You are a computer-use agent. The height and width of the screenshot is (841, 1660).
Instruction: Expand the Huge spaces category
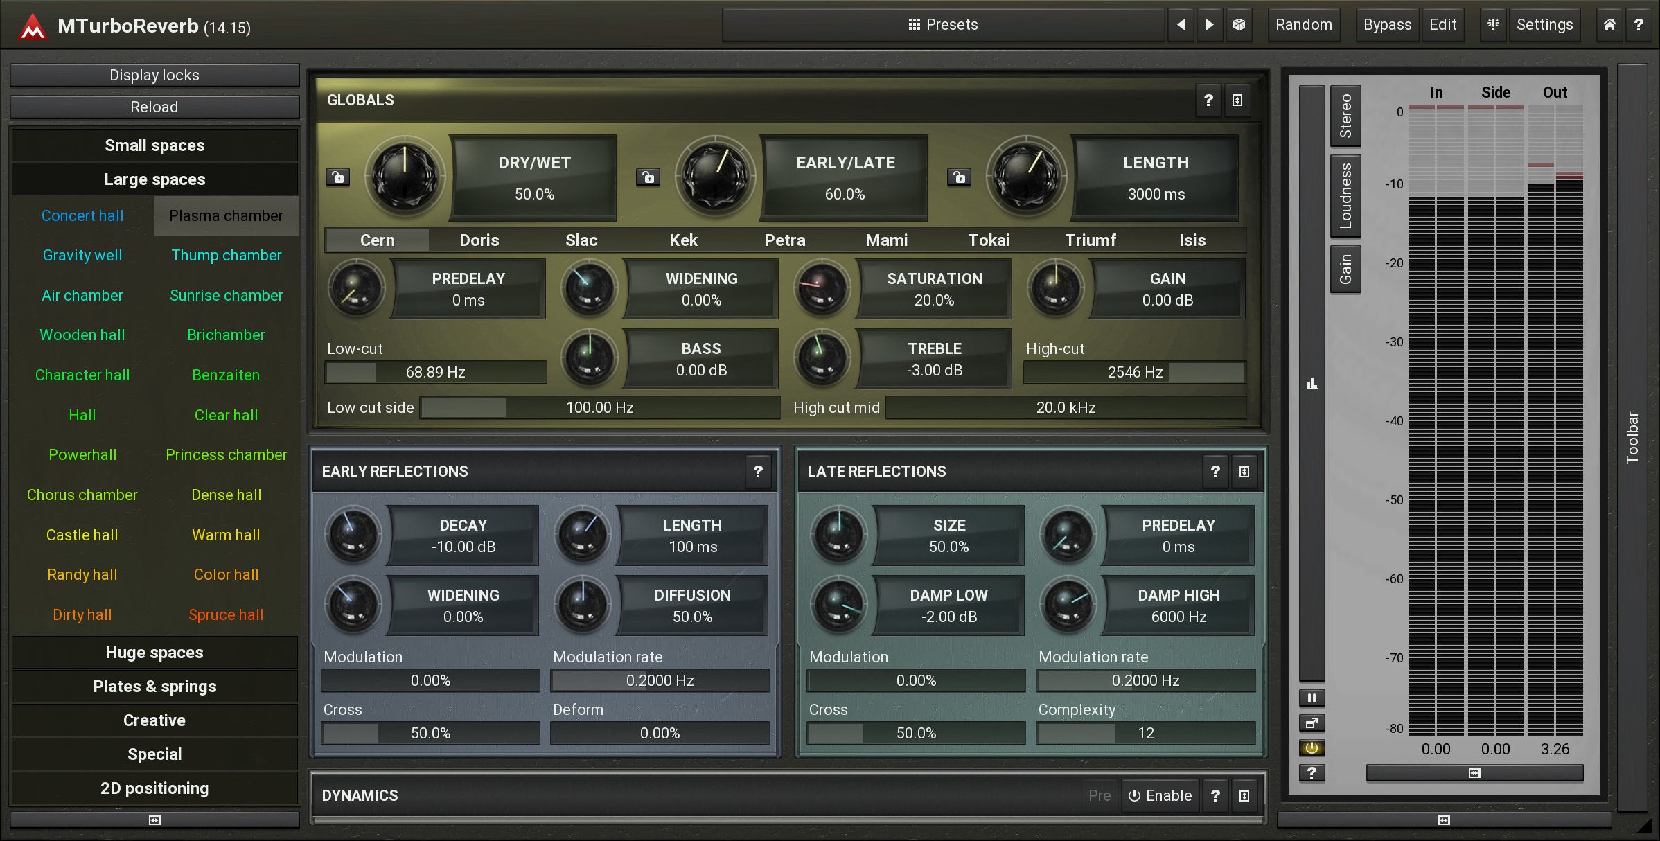154,653
